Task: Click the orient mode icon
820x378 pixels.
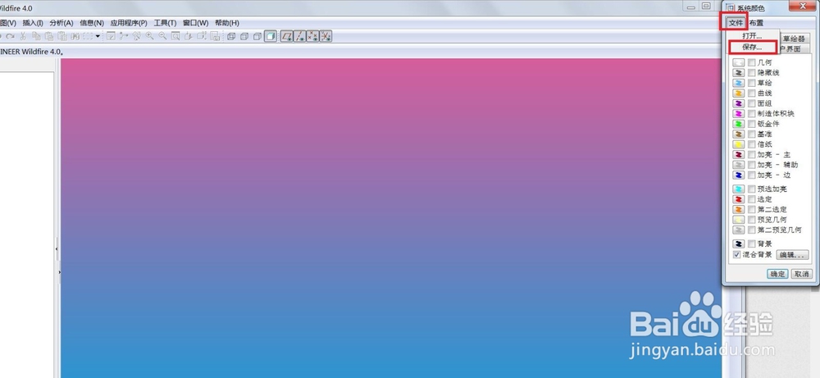Action: tap(136, 36)
